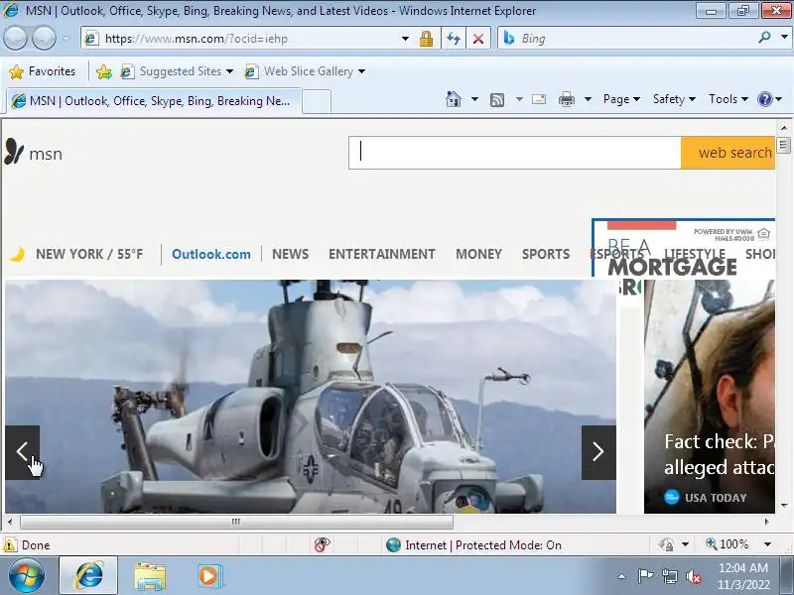Open the Tools menu
The width and height of the screenshot is (794, 595).
click(728, 99)
